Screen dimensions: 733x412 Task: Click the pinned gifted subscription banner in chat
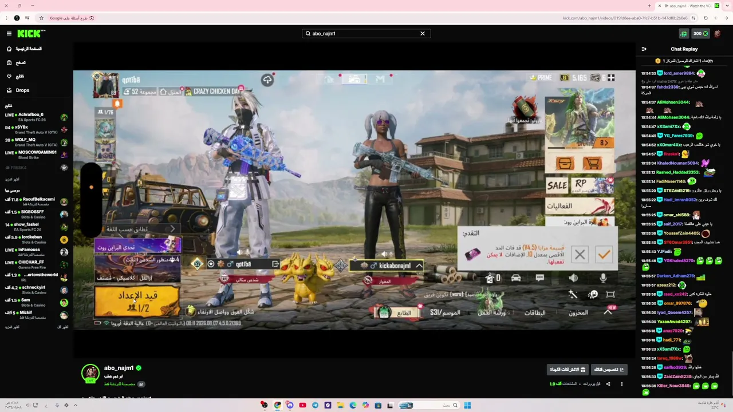[684, 61]
